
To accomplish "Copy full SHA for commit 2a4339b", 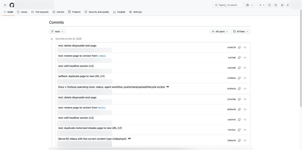I will (239, 99).
